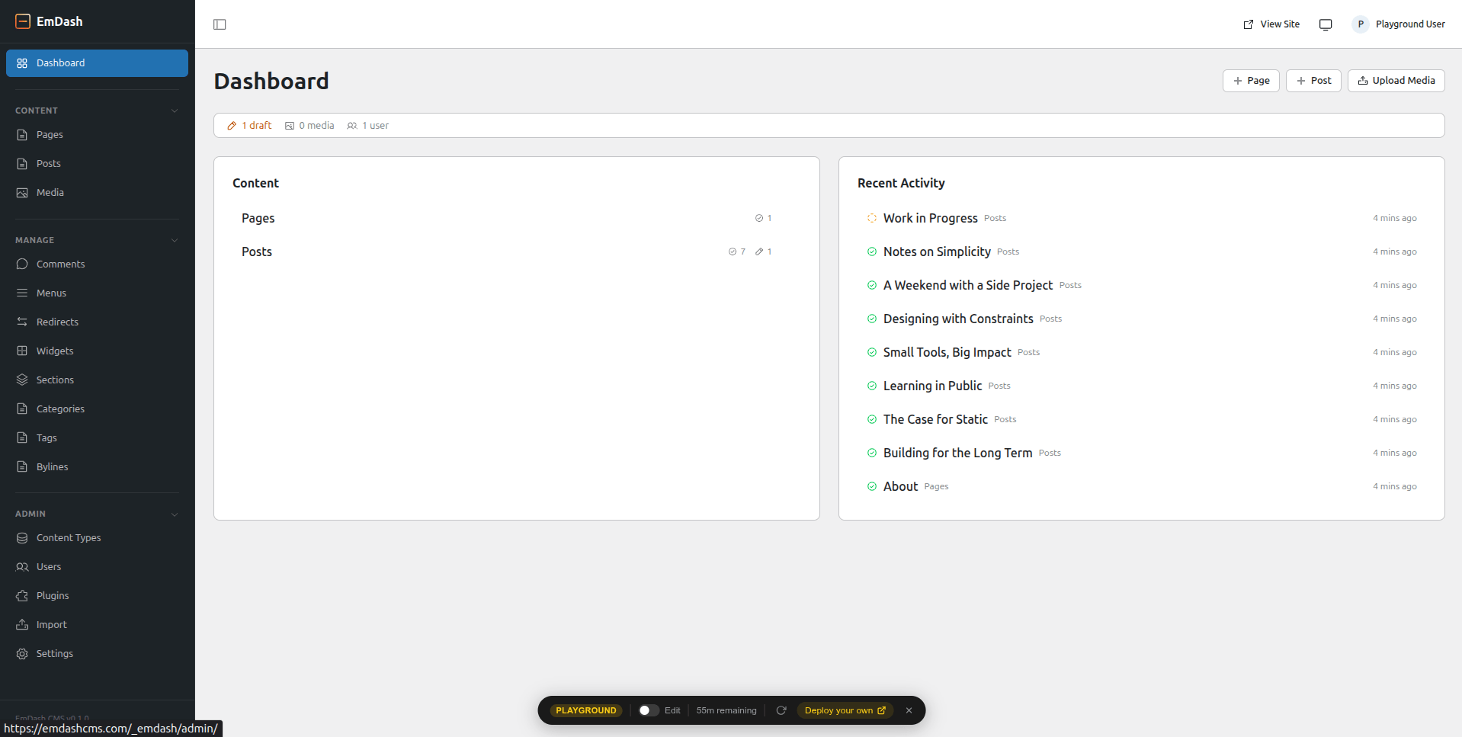Viewport: 1462px width, 737px height.
Task: Collapse the MANAGE sidebar section
Action: (175, 240)
